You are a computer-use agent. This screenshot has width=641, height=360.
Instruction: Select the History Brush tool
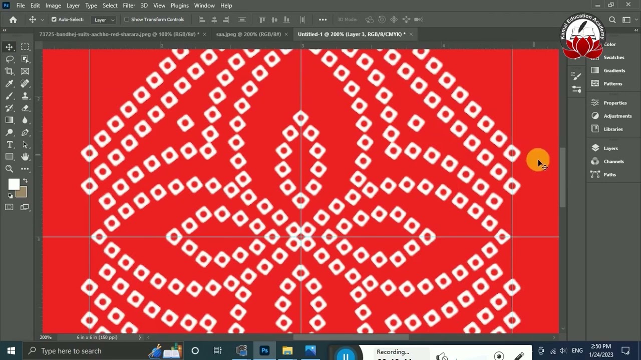coord(10,108)
